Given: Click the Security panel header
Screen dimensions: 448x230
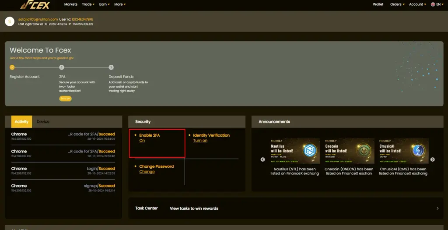Looking at the screenshot, I should click(187, 122).
